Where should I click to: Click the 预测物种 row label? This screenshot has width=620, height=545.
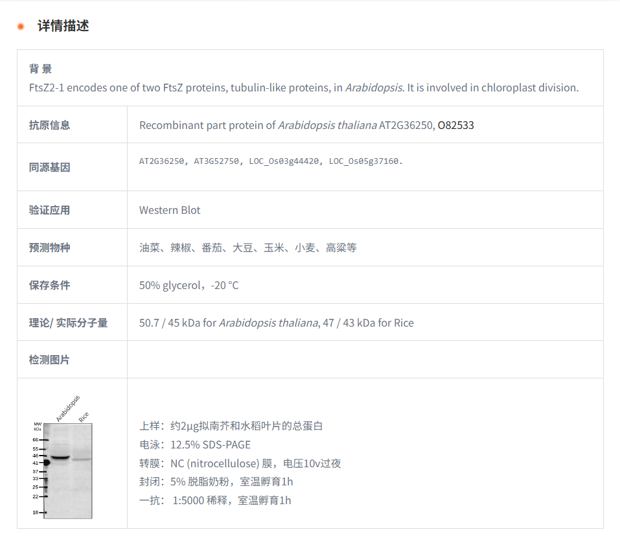(49, 248)
